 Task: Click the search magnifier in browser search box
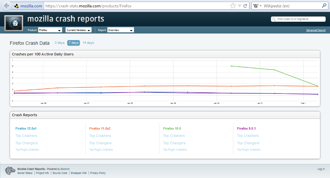point(324,6)
